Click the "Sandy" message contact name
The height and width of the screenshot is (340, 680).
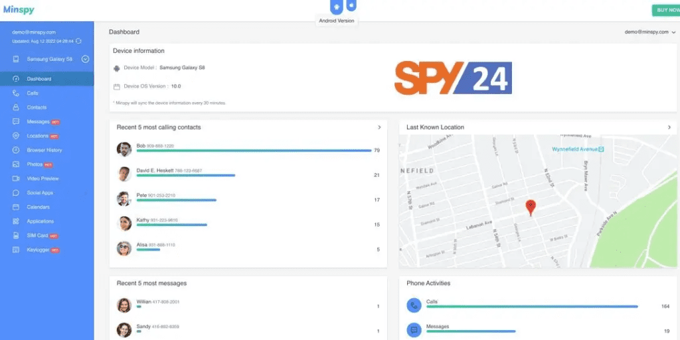[143, 326]
